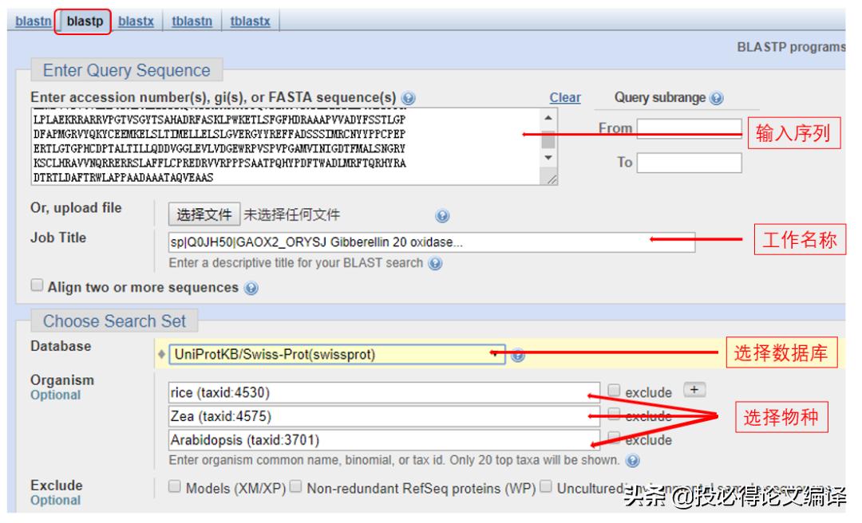Add another organism with plus button

pyautogui.click(x=694, y=390)
